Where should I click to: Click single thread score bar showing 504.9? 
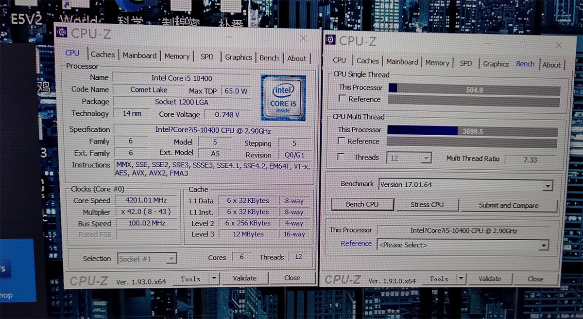[474, 89]
